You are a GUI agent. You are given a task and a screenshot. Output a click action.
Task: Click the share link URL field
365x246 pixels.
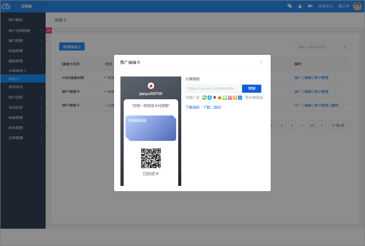[214, 89]
